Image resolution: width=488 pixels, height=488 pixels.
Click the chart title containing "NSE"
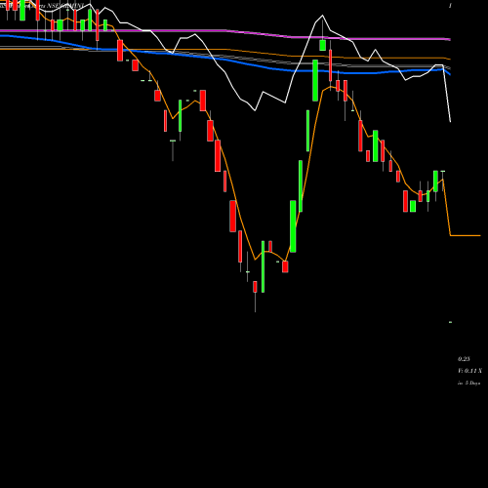pos(42,6)
